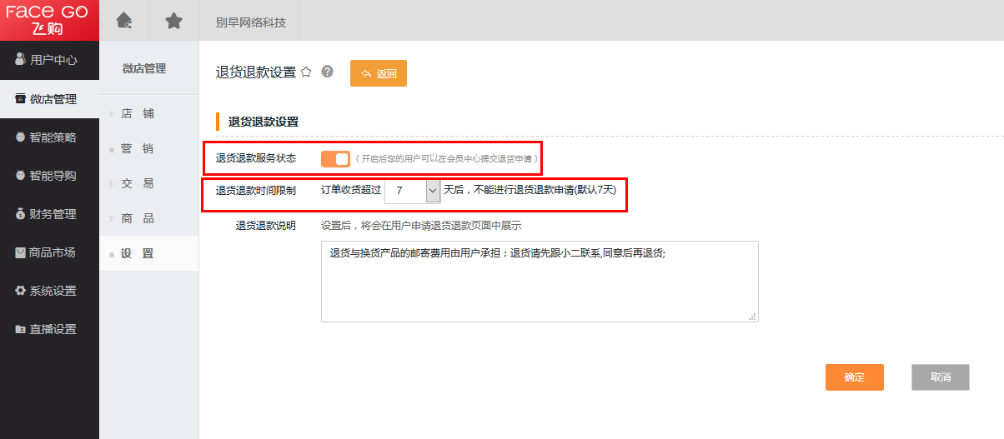Click the 返回 back button

(379, 73)
